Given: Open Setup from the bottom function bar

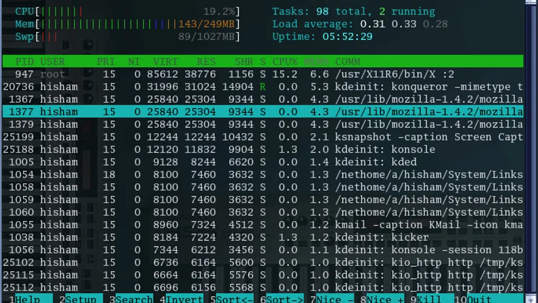Looking at the screenshot, I should (81, 299).
